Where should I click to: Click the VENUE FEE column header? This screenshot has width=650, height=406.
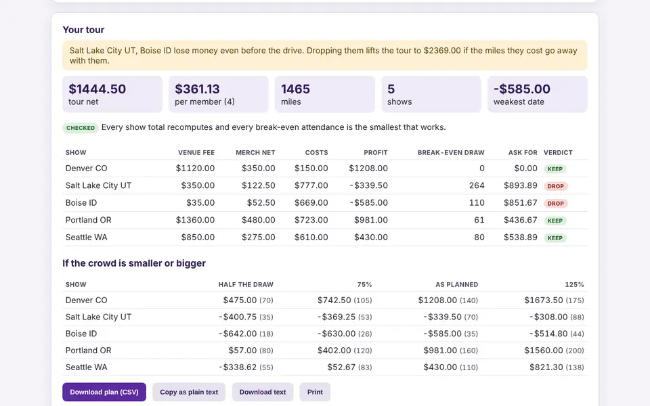pos(196,152)
